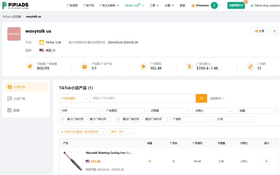Open the Wavytalk Rotating Curling Iron product link
Viewport: 280px width, 175px height.
(109, 153)
